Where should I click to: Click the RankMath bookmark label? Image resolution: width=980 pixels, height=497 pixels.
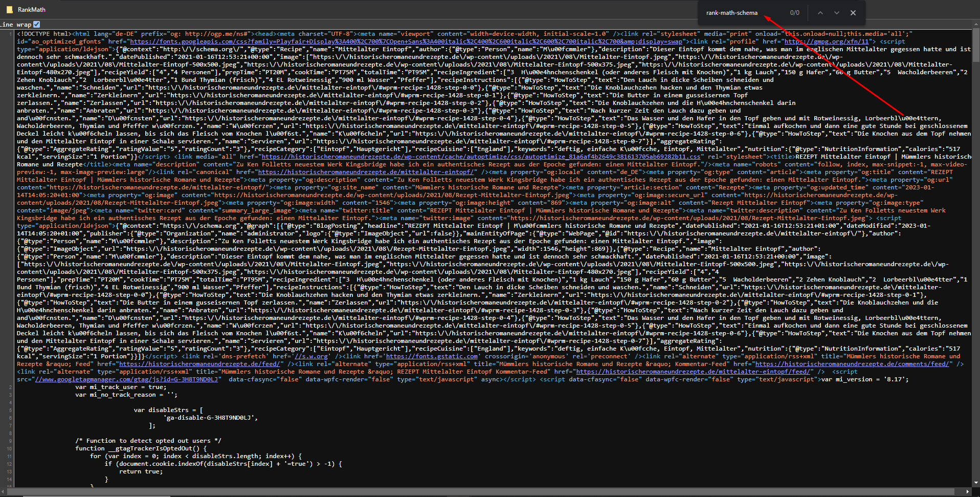[x=32, y=10]
